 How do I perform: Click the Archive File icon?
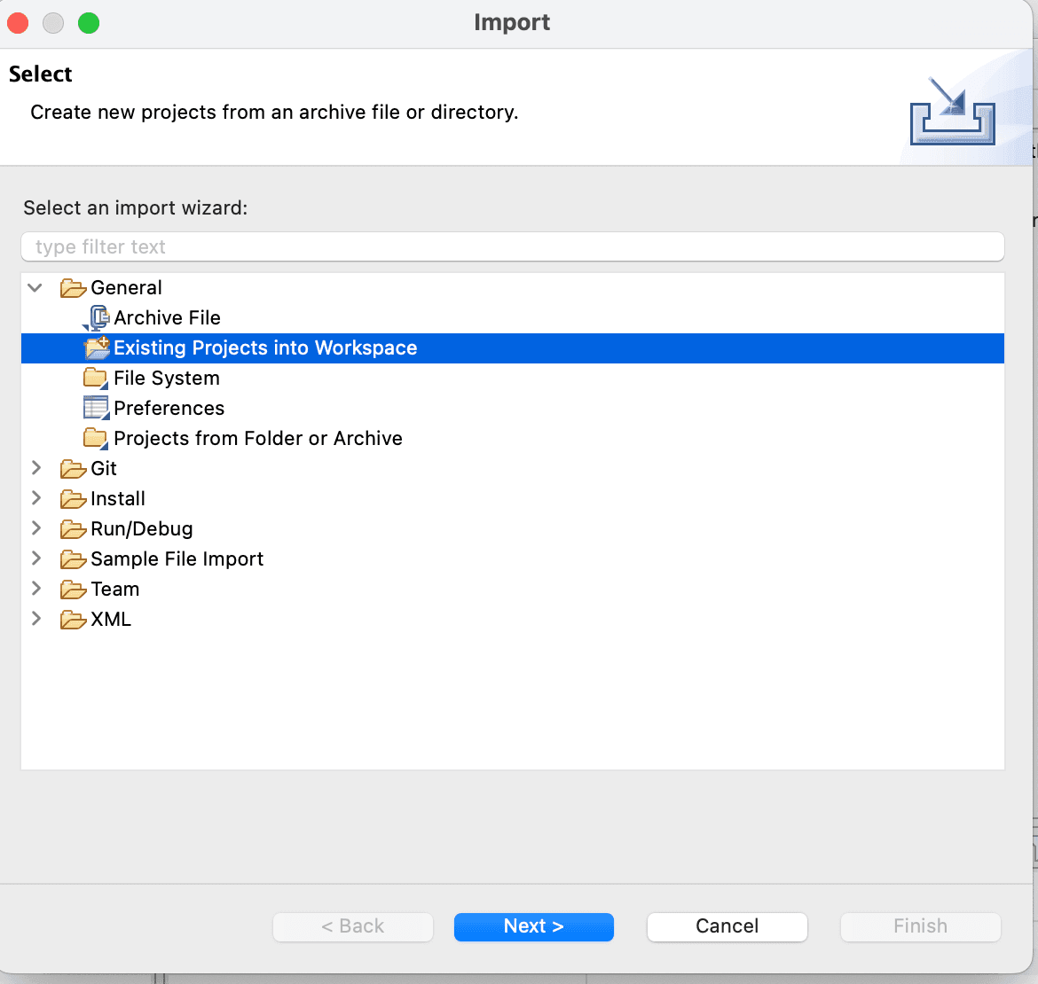pos(97,317)
